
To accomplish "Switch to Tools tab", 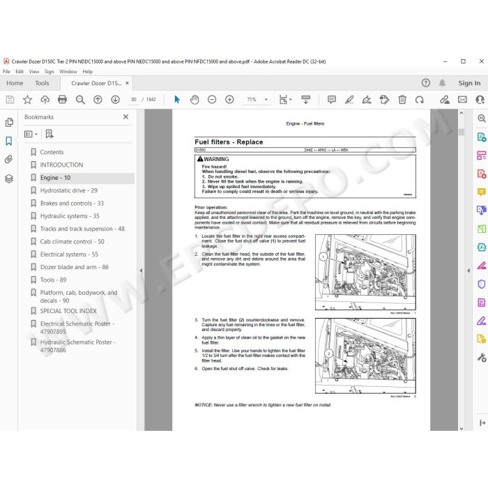I will click(42, 83).
